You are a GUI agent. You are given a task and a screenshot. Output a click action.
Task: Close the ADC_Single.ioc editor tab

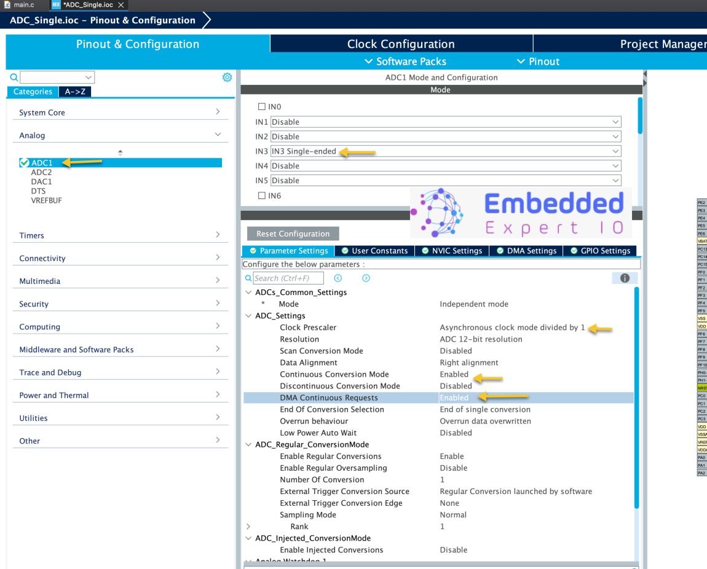coord(121,5)
